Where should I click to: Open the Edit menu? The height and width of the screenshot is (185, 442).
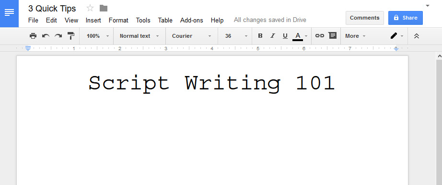[52, 20]
